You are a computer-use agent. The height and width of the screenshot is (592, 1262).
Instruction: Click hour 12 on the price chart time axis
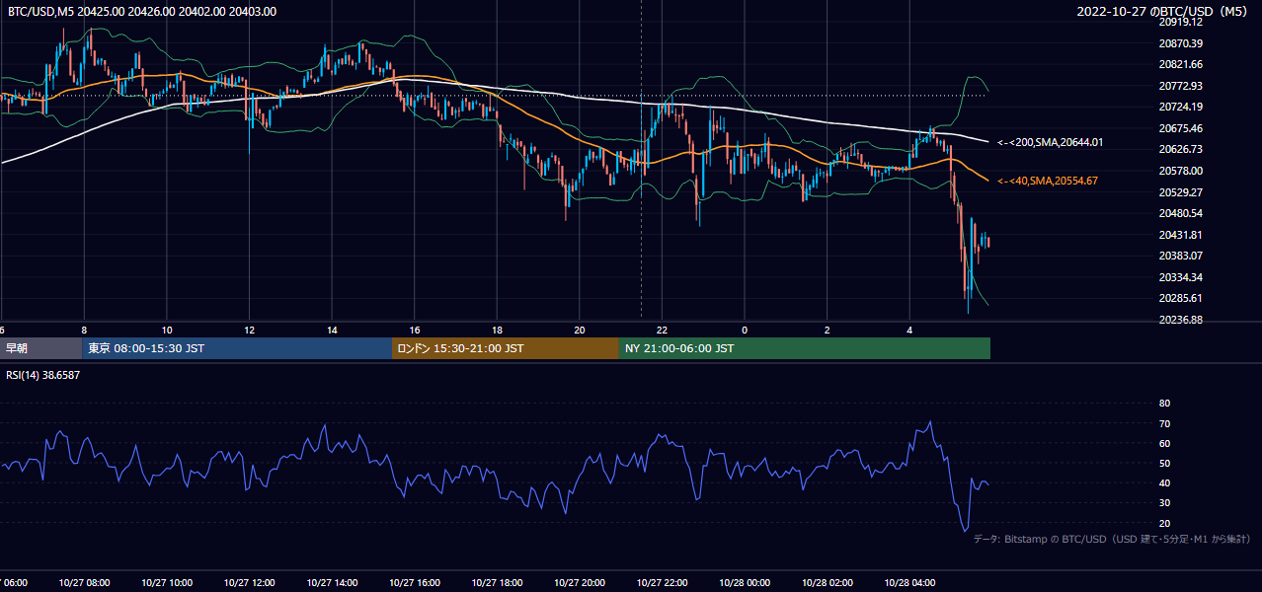point(249,330)
